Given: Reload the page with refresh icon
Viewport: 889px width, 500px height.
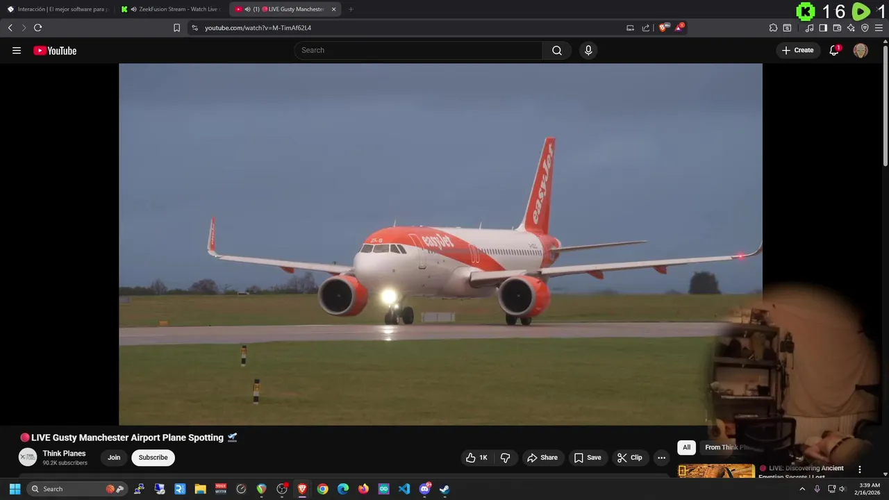Looking at the screenshot, I should (38, 28).
